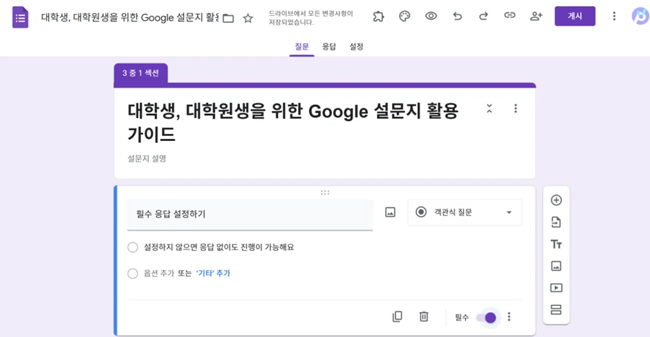
Task: Switch to the 설정 tab
Action: 356,46
